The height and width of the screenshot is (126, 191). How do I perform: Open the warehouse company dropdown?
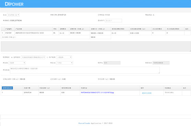pyautogui.click(x=33, y=57)
